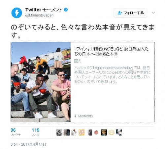Click the peach fruit liker avatar
Viewport: 165px width, 149px height.
coord(96,132)
